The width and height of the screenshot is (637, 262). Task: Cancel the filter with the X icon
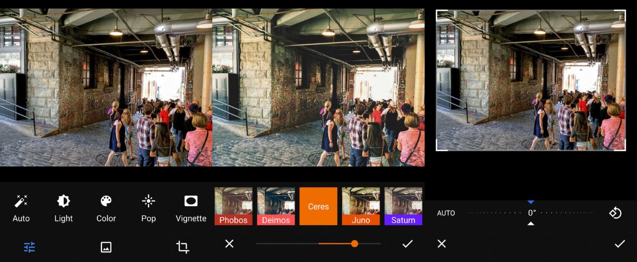pos(229,244)
